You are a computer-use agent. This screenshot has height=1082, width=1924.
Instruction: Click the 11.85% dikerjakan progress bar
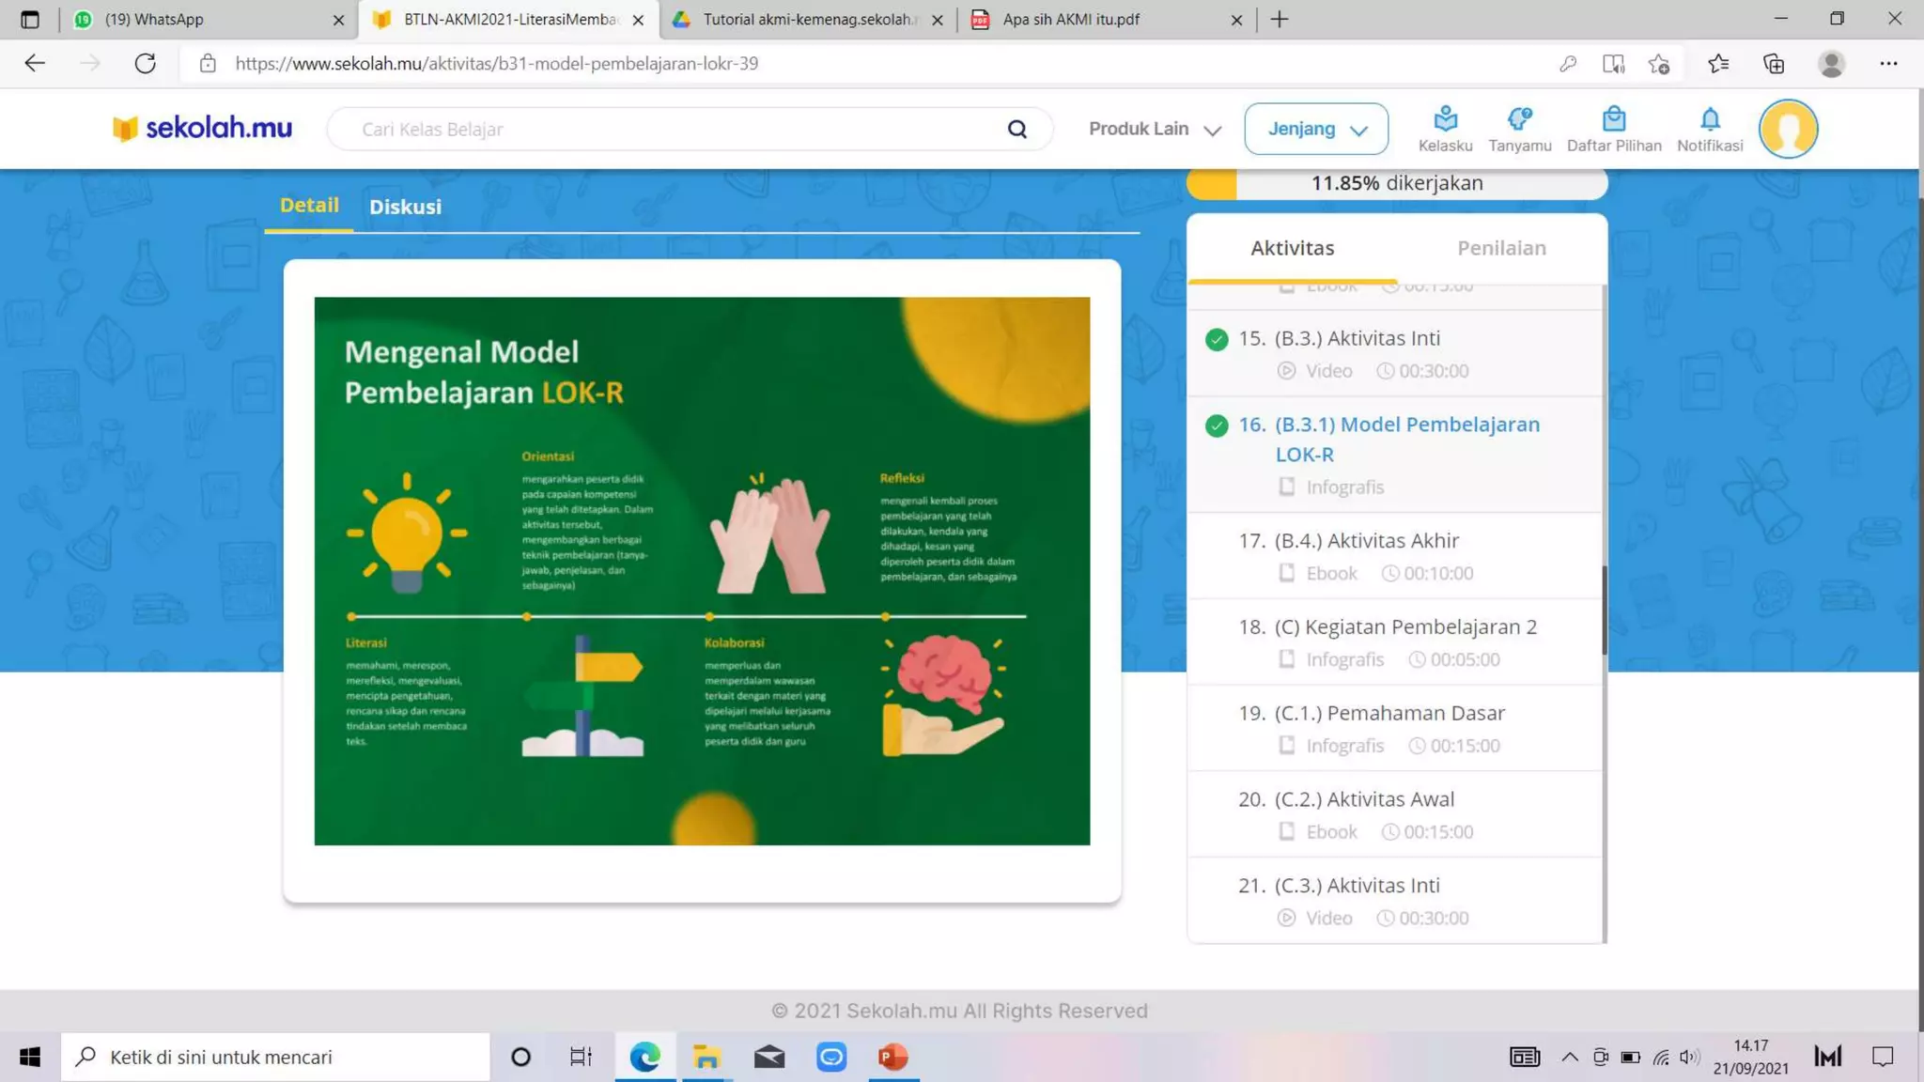click(x=1396, y=183)
